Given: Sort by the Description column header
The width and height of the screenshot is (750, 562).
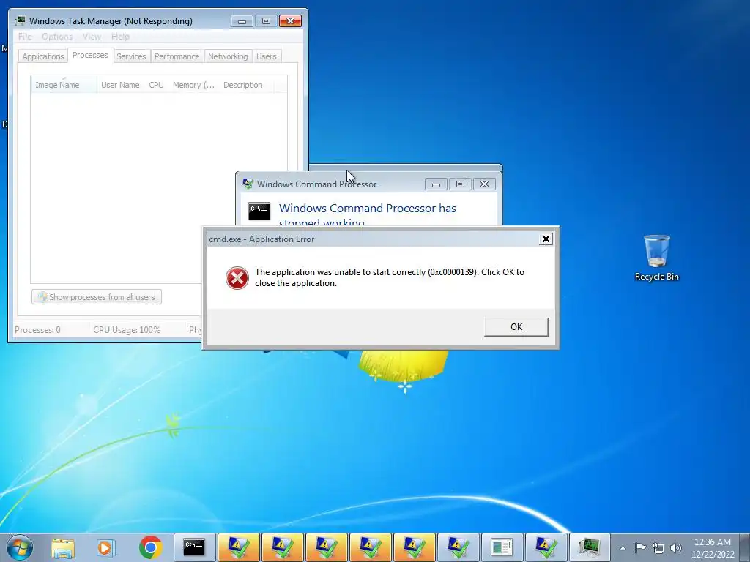Looking at the screenshot, I should click(246, 85).
